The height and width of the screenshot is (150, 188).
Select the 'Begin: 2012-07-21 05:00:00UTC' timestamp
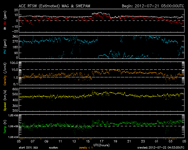tap(153, 6)
